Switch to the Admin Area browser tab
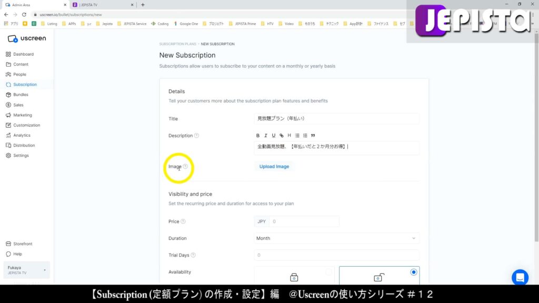Screen dimensions: 539x303 coord(35,5)
